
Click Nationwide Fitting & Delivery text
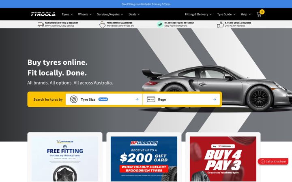(62, 23)
